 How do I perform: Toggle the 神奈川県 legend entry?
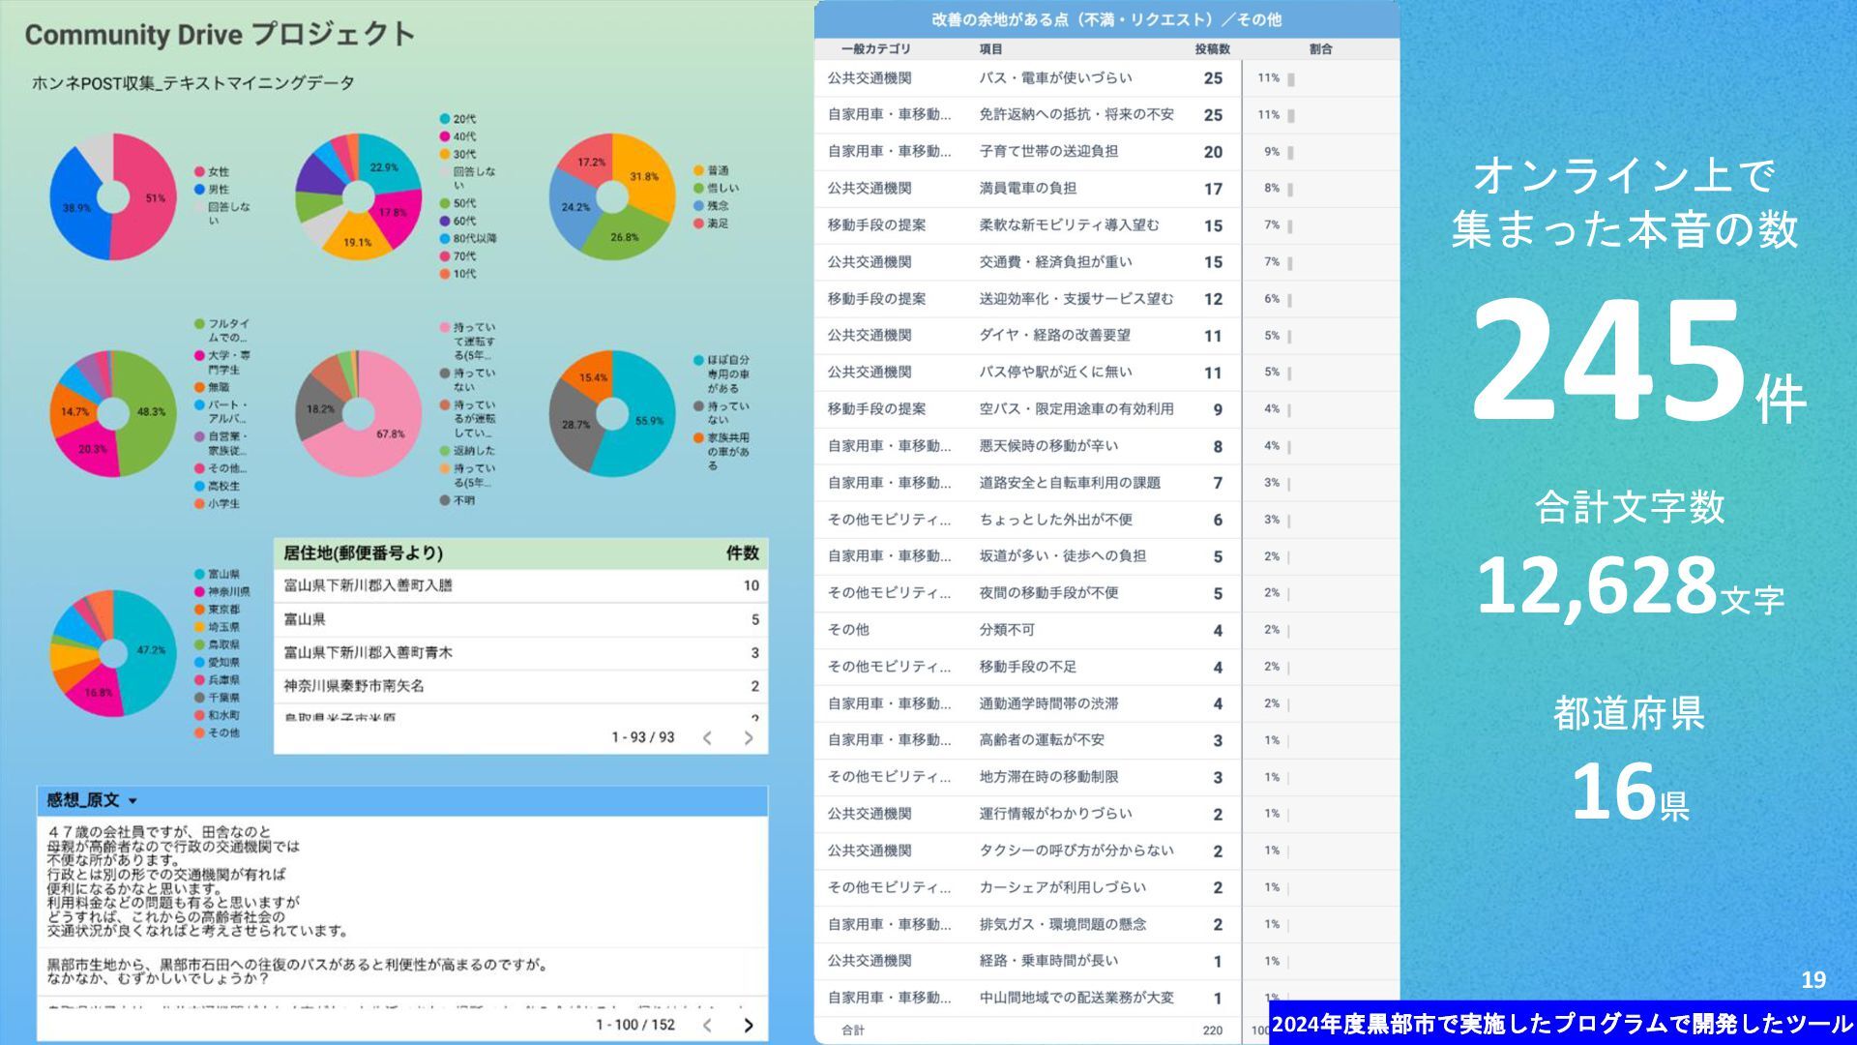pyautogui.click(x=228, y=592)
